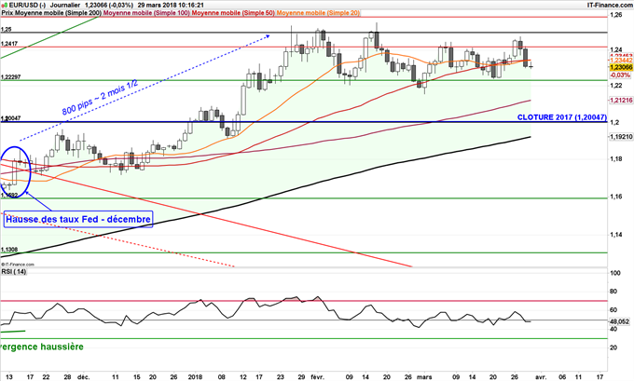
Task: Click the 29 mars 2018 10:16:21 timestamp
Action: point(171,6)
